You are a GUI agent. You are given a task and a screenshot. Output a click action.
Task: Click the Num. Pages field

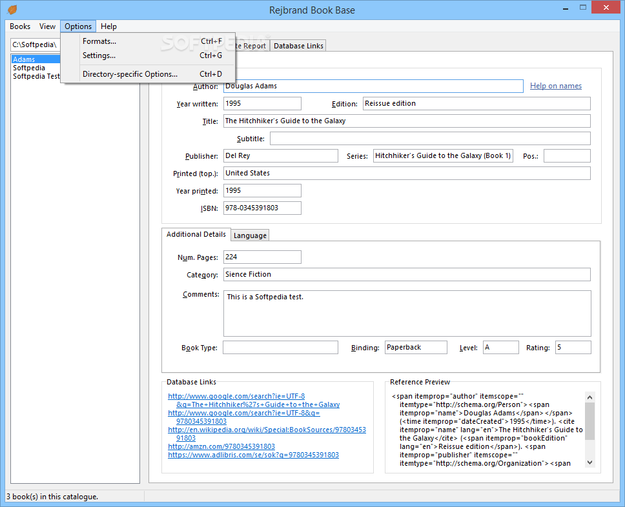pos(262,257)
